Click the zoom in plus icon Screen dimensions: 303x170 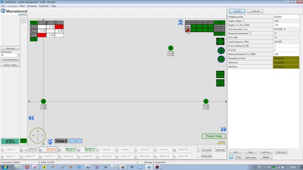point(221,51)
